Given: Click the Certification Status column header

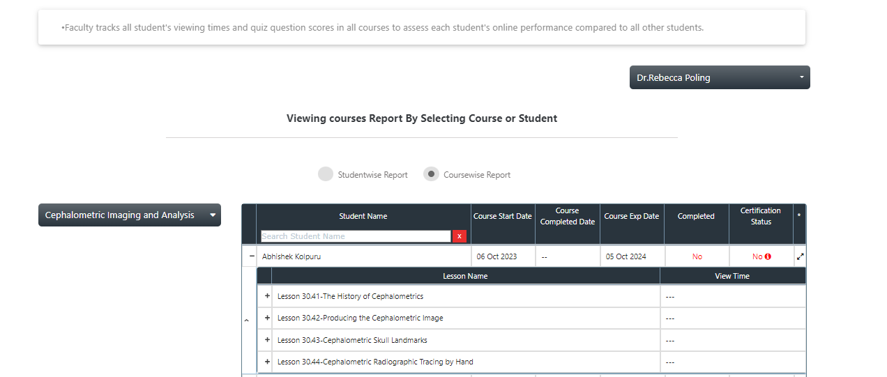Looking at the screenshot, I should tap(760, 216).
